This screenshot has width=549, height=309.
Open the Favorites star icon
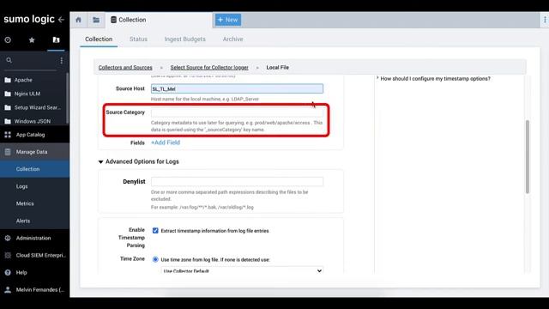pyautogui.click(x=32, y=40)
